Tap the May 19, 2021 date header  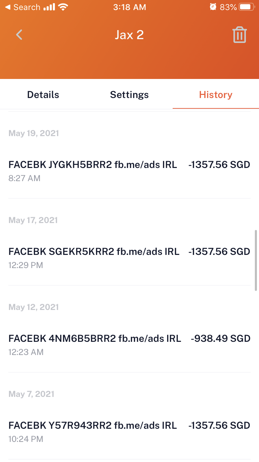[34, 133]
